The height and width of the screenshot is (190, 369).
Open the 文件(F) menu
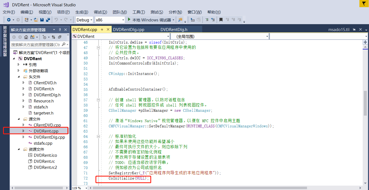click(x=9, y=12)
